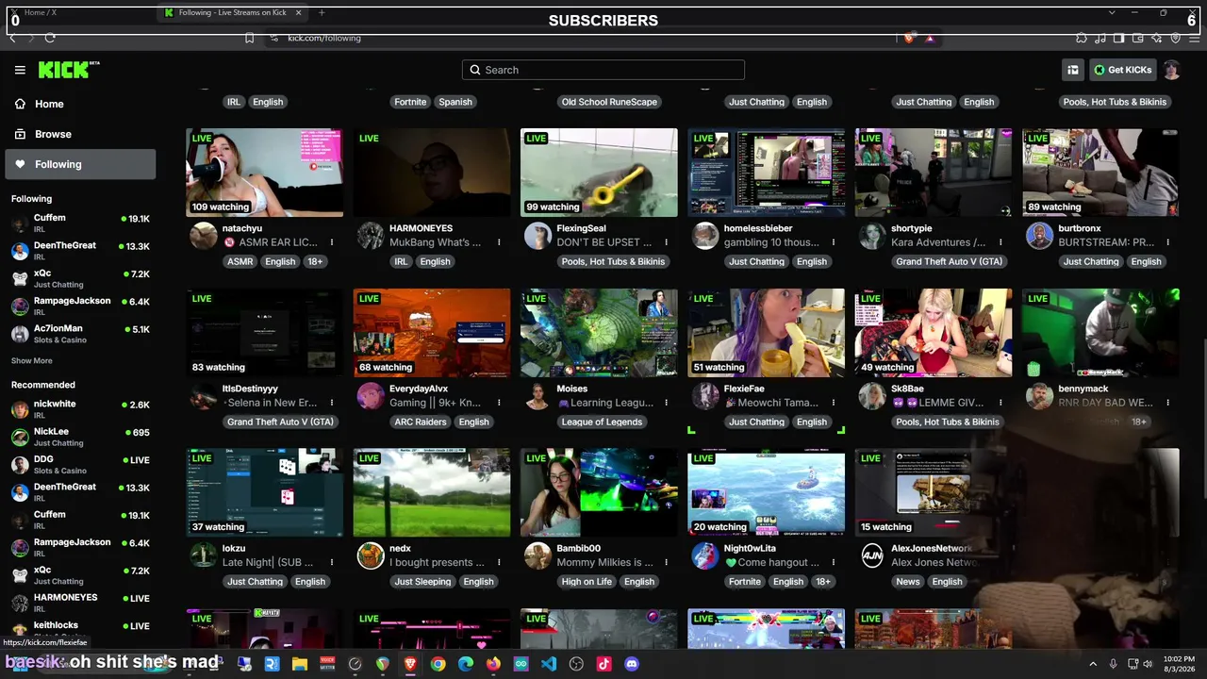Screen dimensions: 1207x679
Task: Open File Explorer from the taskbar
Action: 299,664
